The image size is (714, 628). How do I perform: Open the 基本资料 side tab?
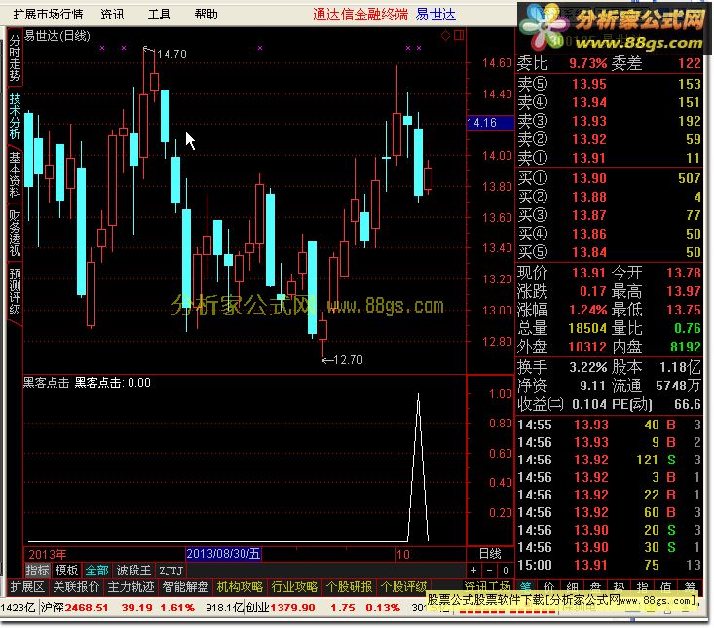(x=15, y=174)
